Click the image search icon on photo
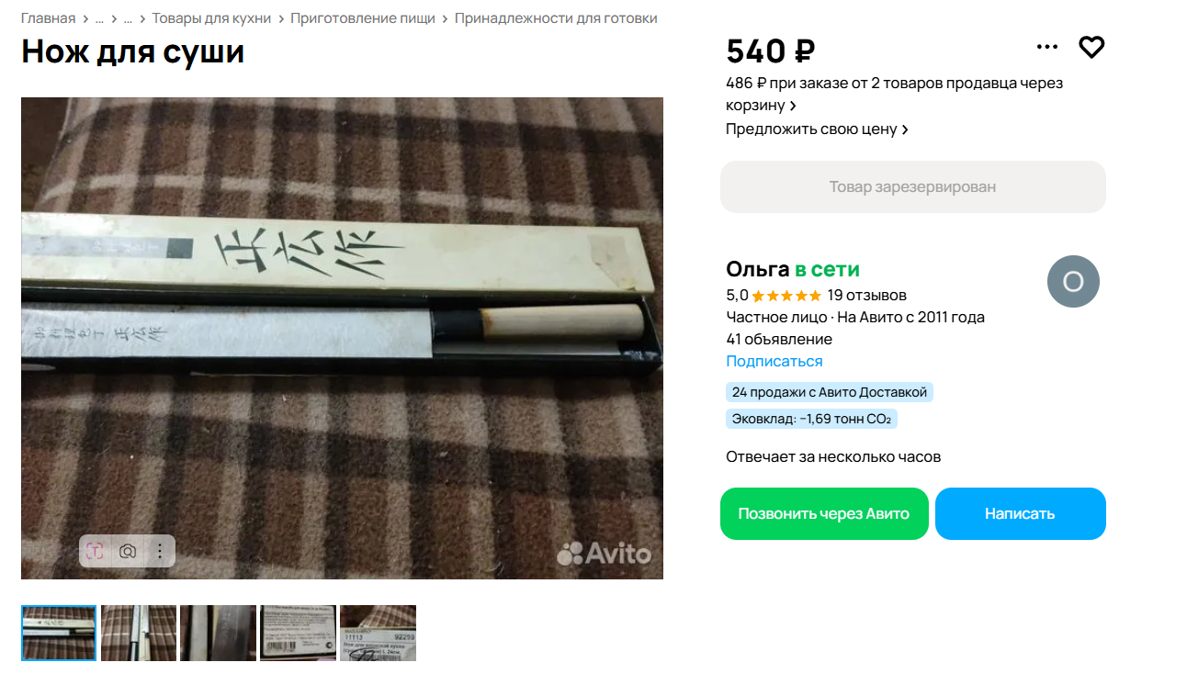Image resolution: width=1187 pixels, height=685 pixels. click(95, 551)
